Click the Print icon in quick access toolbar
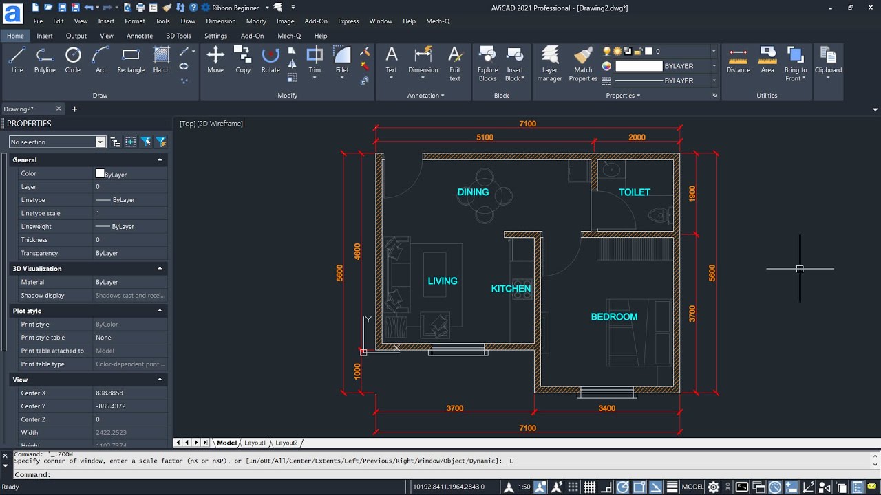The image size is (881, 495). point(141,8)
